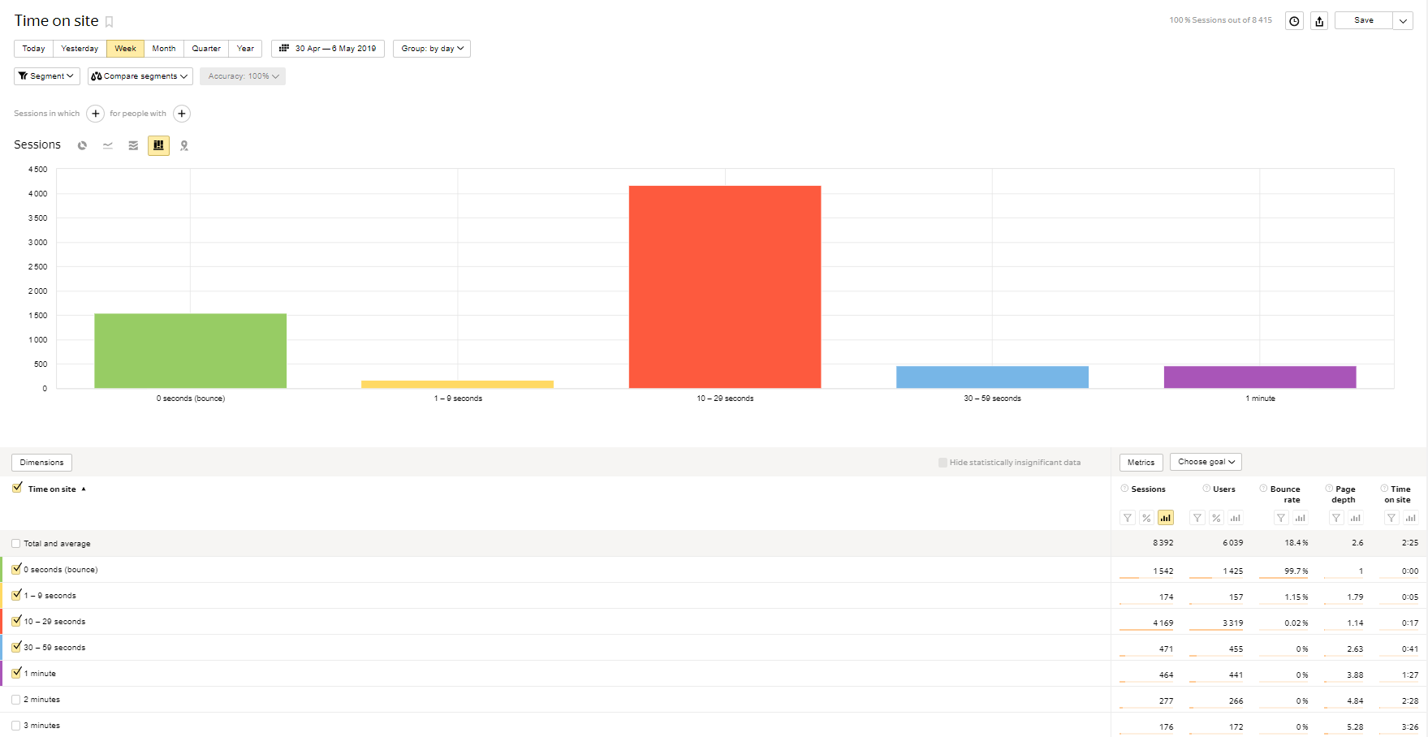This screenshot has width=1428, height=737.
Task: Filter by Time on site metric
Action: [x=1391, y=518]
